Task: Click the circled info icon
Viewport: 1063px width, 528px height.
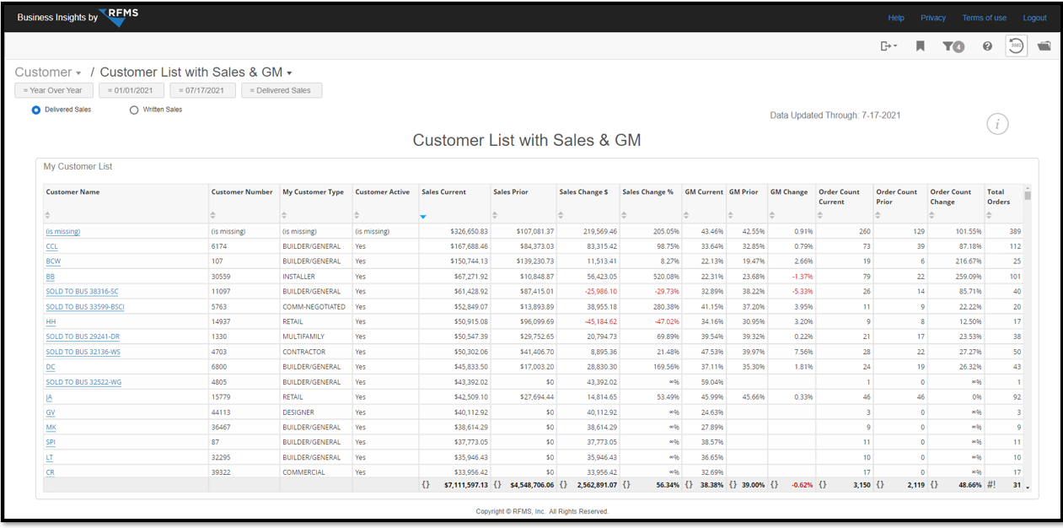Action: point(997,125)
